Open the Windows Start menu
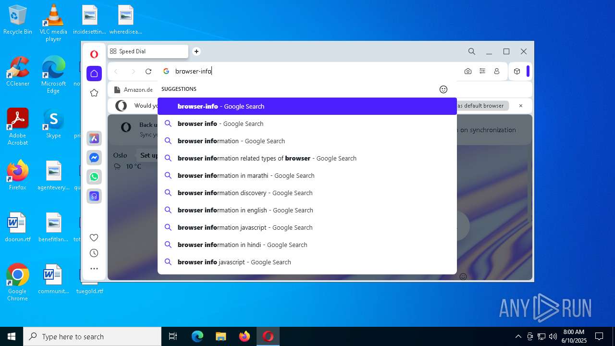This screenshot has height=346, width=615. click(12, 336)
